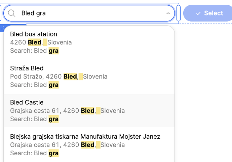Click the magnifying glass search icon
The height and width of the screenshot is (162, 232).
pyautogui.click(x=11, y=13)
